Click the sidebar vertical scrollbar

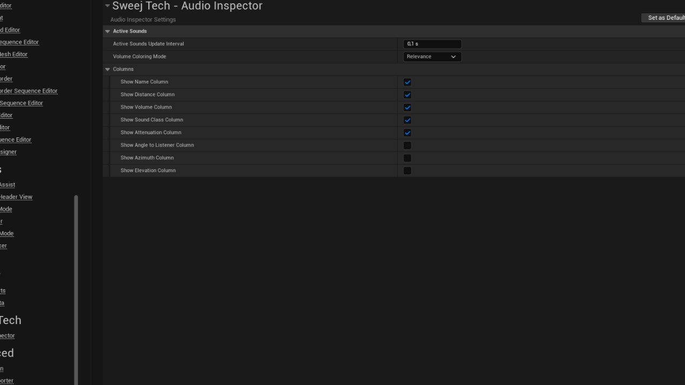(76, 289)
